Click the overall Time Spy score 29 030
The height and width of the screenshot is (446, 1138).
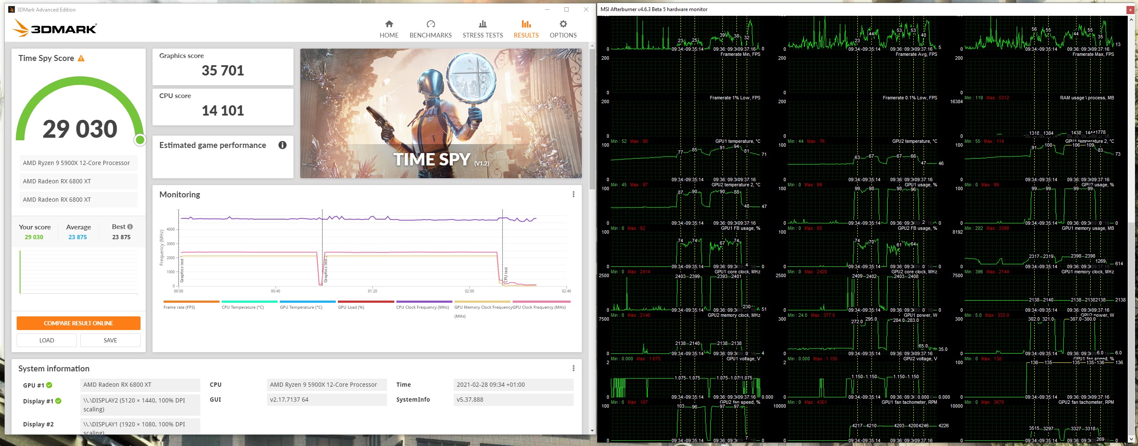[80, 129]
